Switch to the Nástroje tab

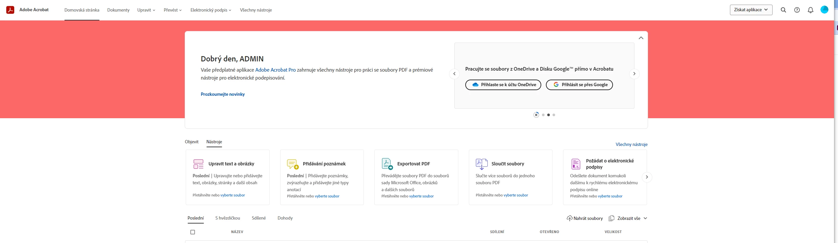[x=214, y=142]
